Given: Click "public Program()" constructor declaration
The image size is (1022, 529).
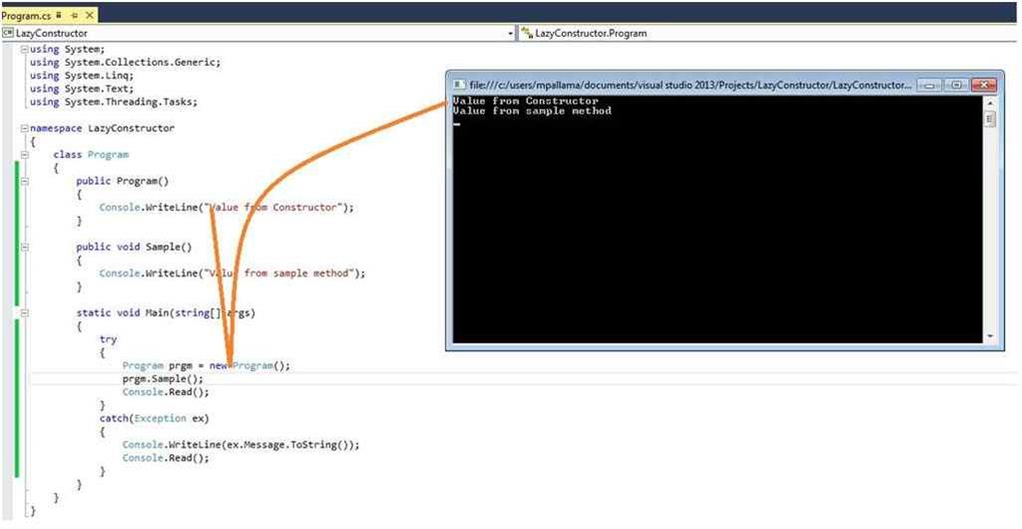Looking at the screenshot, I should (x=123, y=181).
